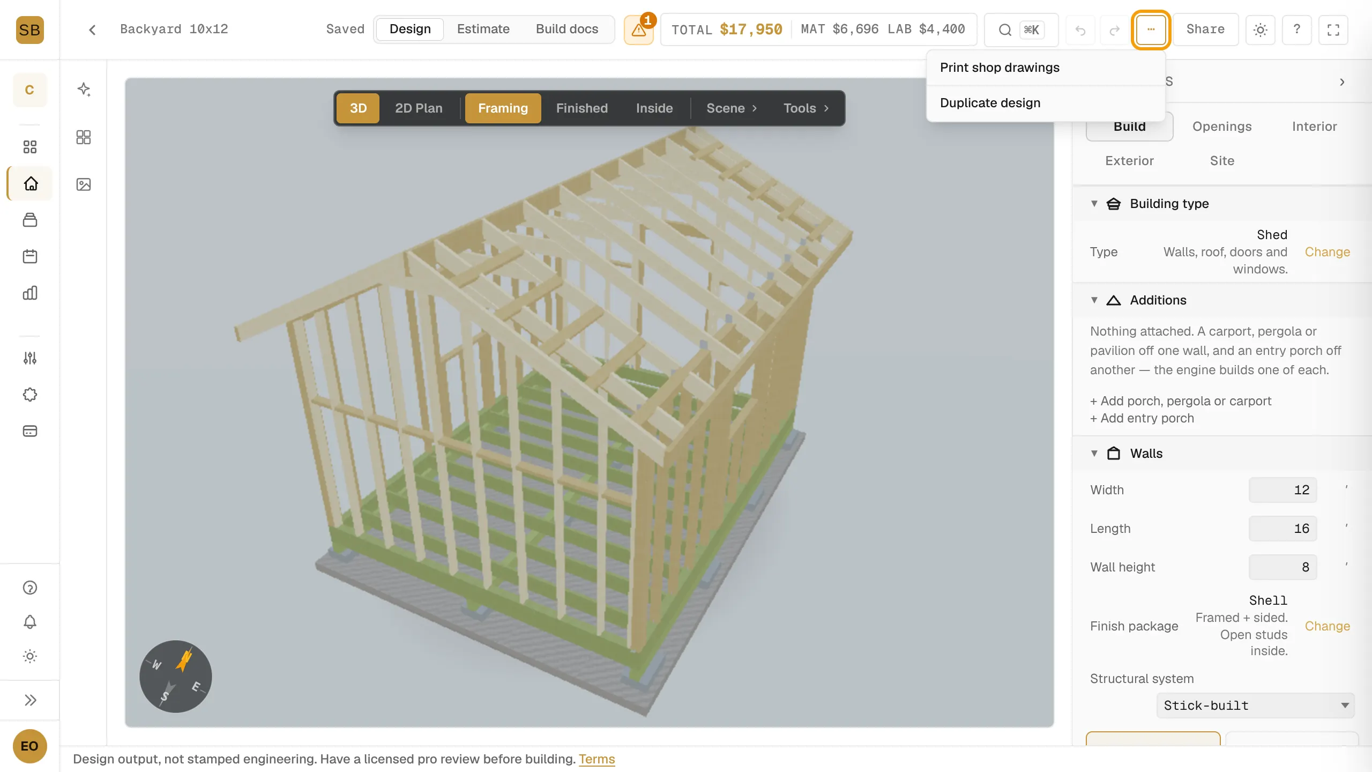Click the compass orientation widget

point(176,677)
